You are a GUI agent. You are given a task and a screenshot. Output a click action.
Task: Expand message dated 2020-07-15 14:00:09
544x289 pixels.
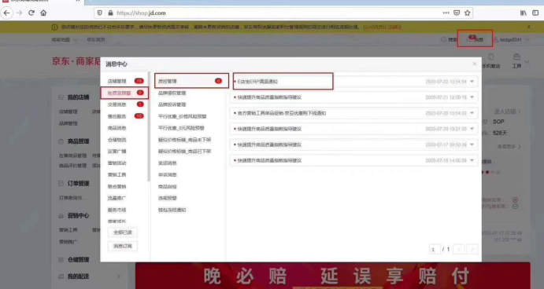pyautogui.click(x=472, y=160)
